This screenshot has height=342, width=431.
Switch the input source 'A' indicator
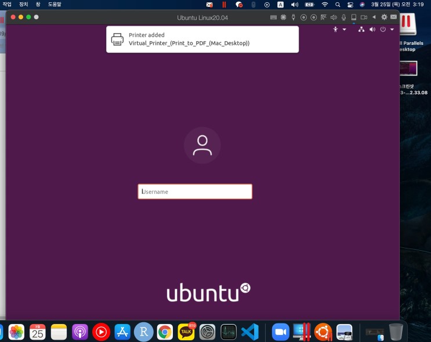click(x=280, y=5)
